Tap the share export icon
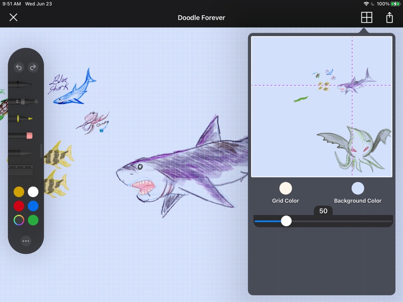This screenshot has width=403, height=302. [x=389, y=17]
